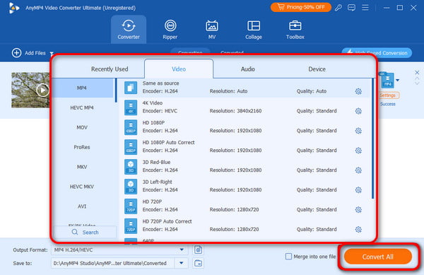Open settings gear for HD 720P
The width and height of the screenshot is (424, 275).
[x=358, y=210]
